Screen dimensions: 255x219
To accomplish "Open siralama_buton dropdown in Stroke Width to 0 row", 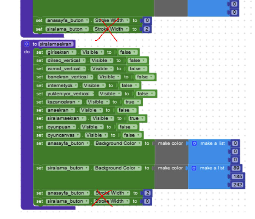I will (67, 201).
